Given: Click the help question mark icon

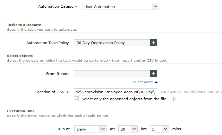Looking at the screenshot, I should tap(174, 99).
